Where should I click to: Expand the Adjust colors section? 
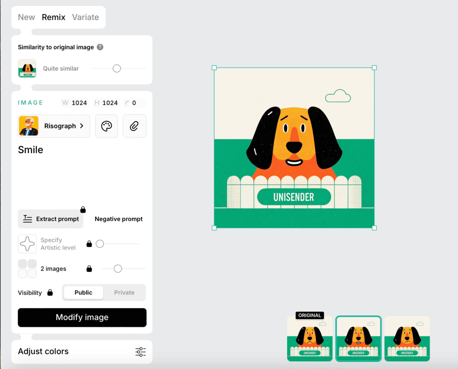[x=82, y=352]
